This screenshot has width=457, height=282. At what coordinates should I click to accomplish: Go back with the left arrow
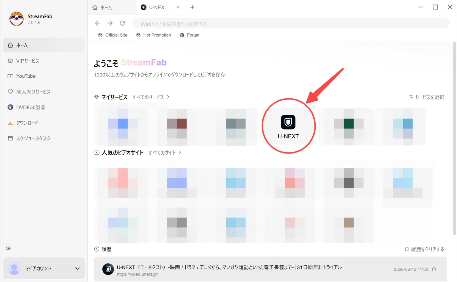click(98, 23)
